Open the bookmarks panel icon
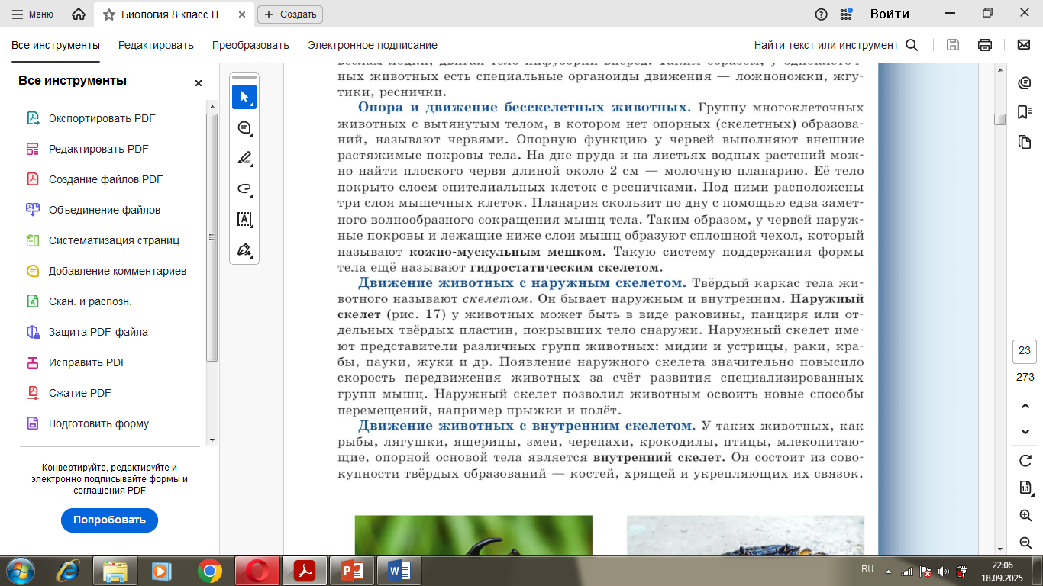The height and width of the screenshot is (586, 1043). [x=1025, y=112]
